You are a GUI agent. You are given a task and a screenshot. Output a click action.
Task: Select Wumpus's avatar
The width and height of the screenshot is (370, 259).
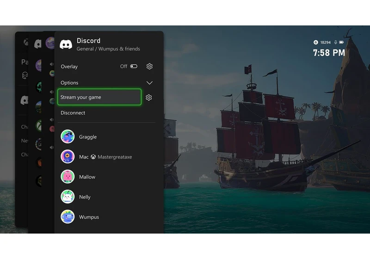coord(68,216)
